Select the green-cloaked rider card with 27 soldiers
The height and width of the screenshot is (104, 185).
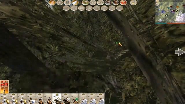[x=74, y=99]
